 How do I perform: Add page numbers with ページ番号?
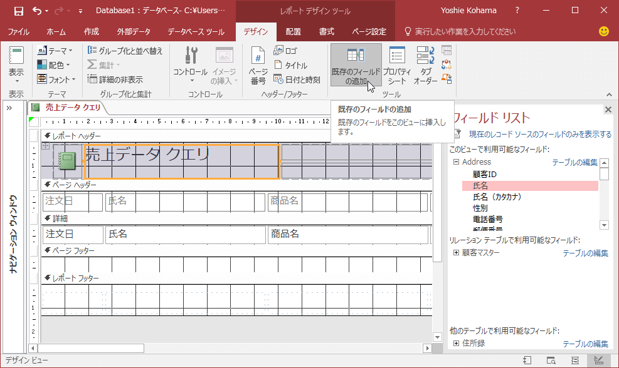coord(258,66)
